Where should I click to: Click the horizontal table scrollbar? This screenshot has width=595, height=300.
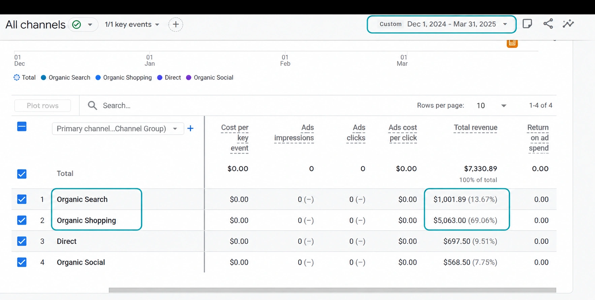point(332,290)
